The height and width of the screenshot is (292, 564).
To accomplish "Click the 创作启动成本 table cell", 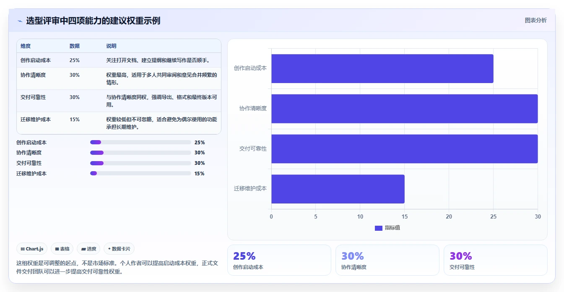I will [x=36, y=60].
